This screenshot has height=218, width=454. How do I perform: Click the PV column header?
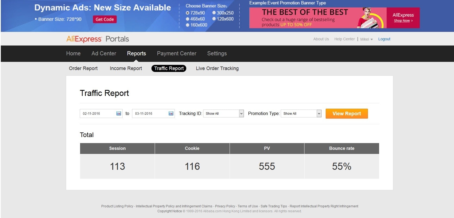267,149
